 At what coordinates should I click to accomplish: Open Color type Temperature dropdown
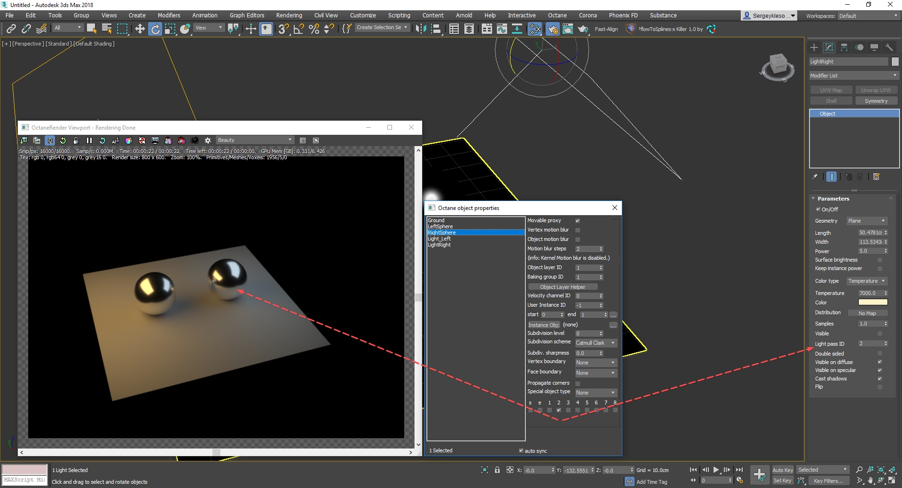(x=867, y=281)
